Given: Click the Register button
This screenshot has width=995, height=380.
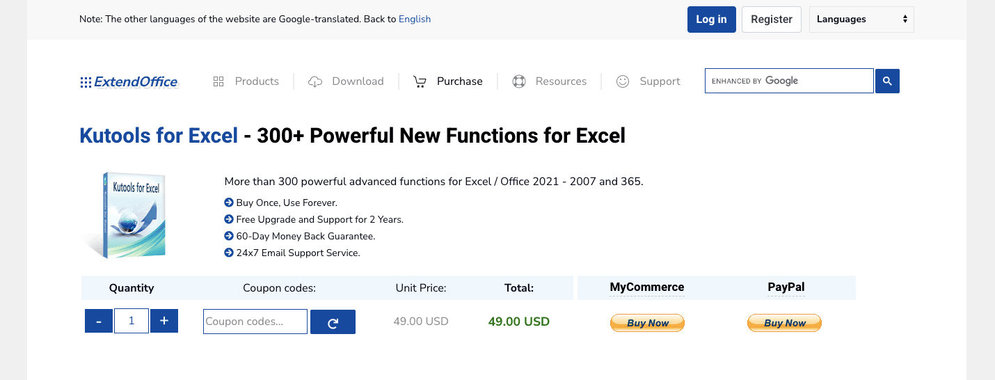Looking at the screenshot, I should tap(772, 19).
